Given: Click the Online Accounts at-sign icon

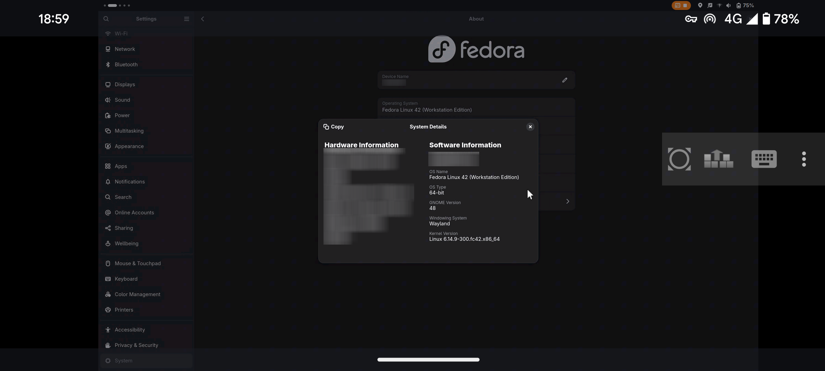Looking at the screenshot, I should pos(108,213).
